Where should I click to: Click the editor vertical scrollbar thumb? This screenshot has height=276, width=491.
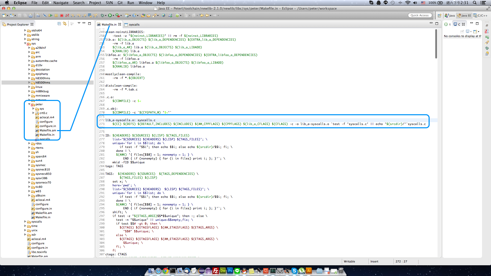436,44
